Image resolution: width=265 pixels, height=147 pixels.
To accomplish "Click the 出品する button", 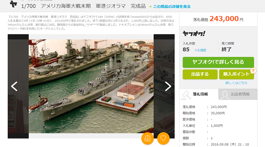I will point(200,74).
